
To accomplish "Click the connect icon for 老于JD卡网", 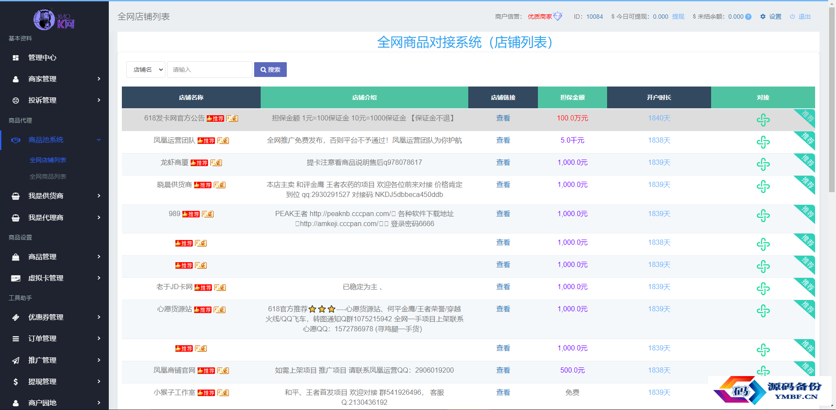I will point(763,289).
